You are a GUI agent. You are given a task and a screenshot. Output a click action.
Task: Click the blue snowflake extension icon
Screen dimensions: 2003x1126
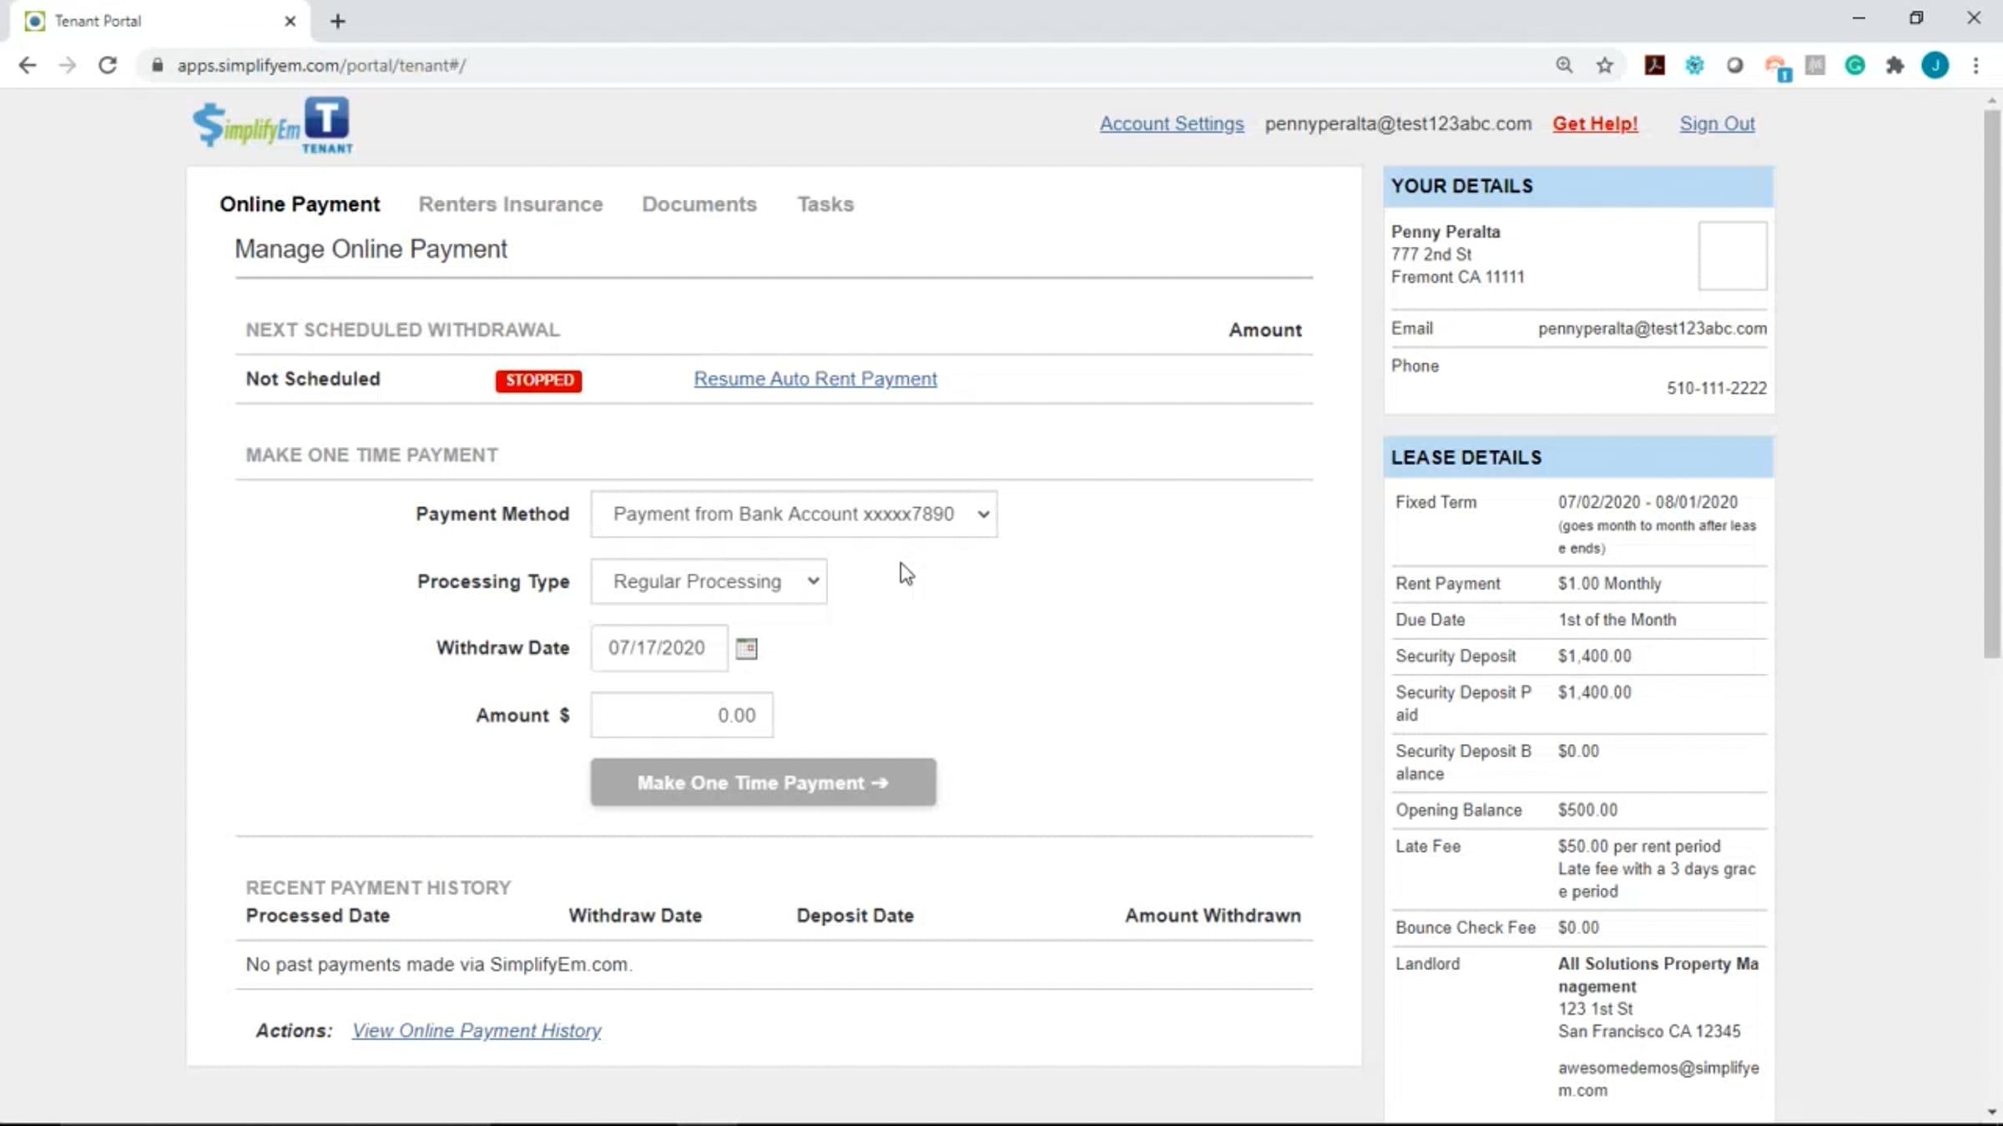point(1694,65)
